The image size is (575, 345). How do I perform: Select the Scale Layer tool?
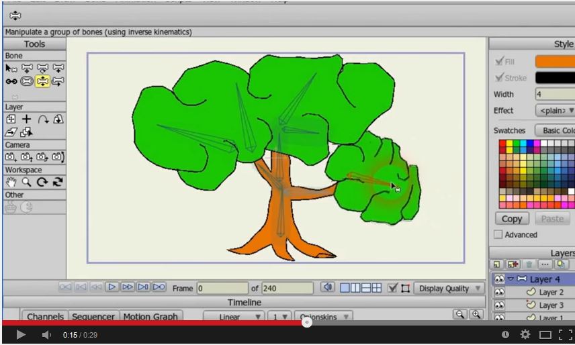(x=58, y=119)
